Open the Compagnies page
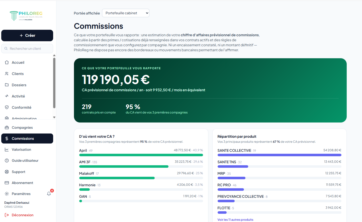The image size is (362, 222). pyautogui.click(x=27, y=127)
